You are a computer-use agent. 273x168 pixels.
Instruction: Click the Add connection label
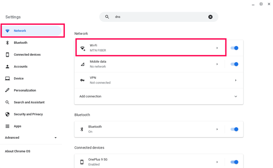pos(90,96)
